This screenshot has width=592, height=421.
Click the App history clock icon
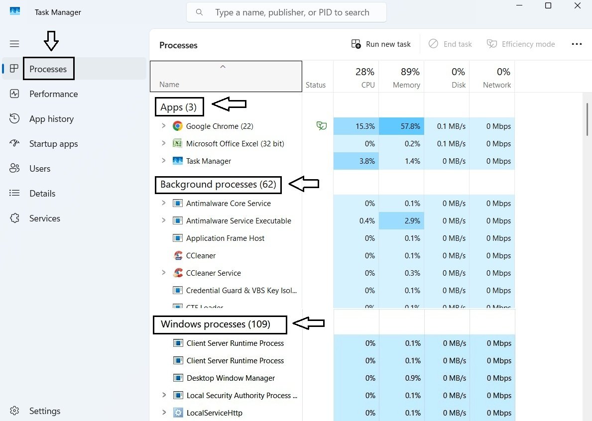(14, 118)
